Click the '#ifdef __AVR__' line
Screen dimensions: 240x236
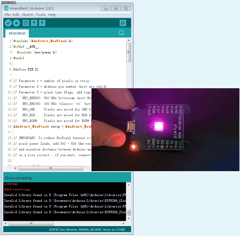pyautogui.click(x=26, y=47)
